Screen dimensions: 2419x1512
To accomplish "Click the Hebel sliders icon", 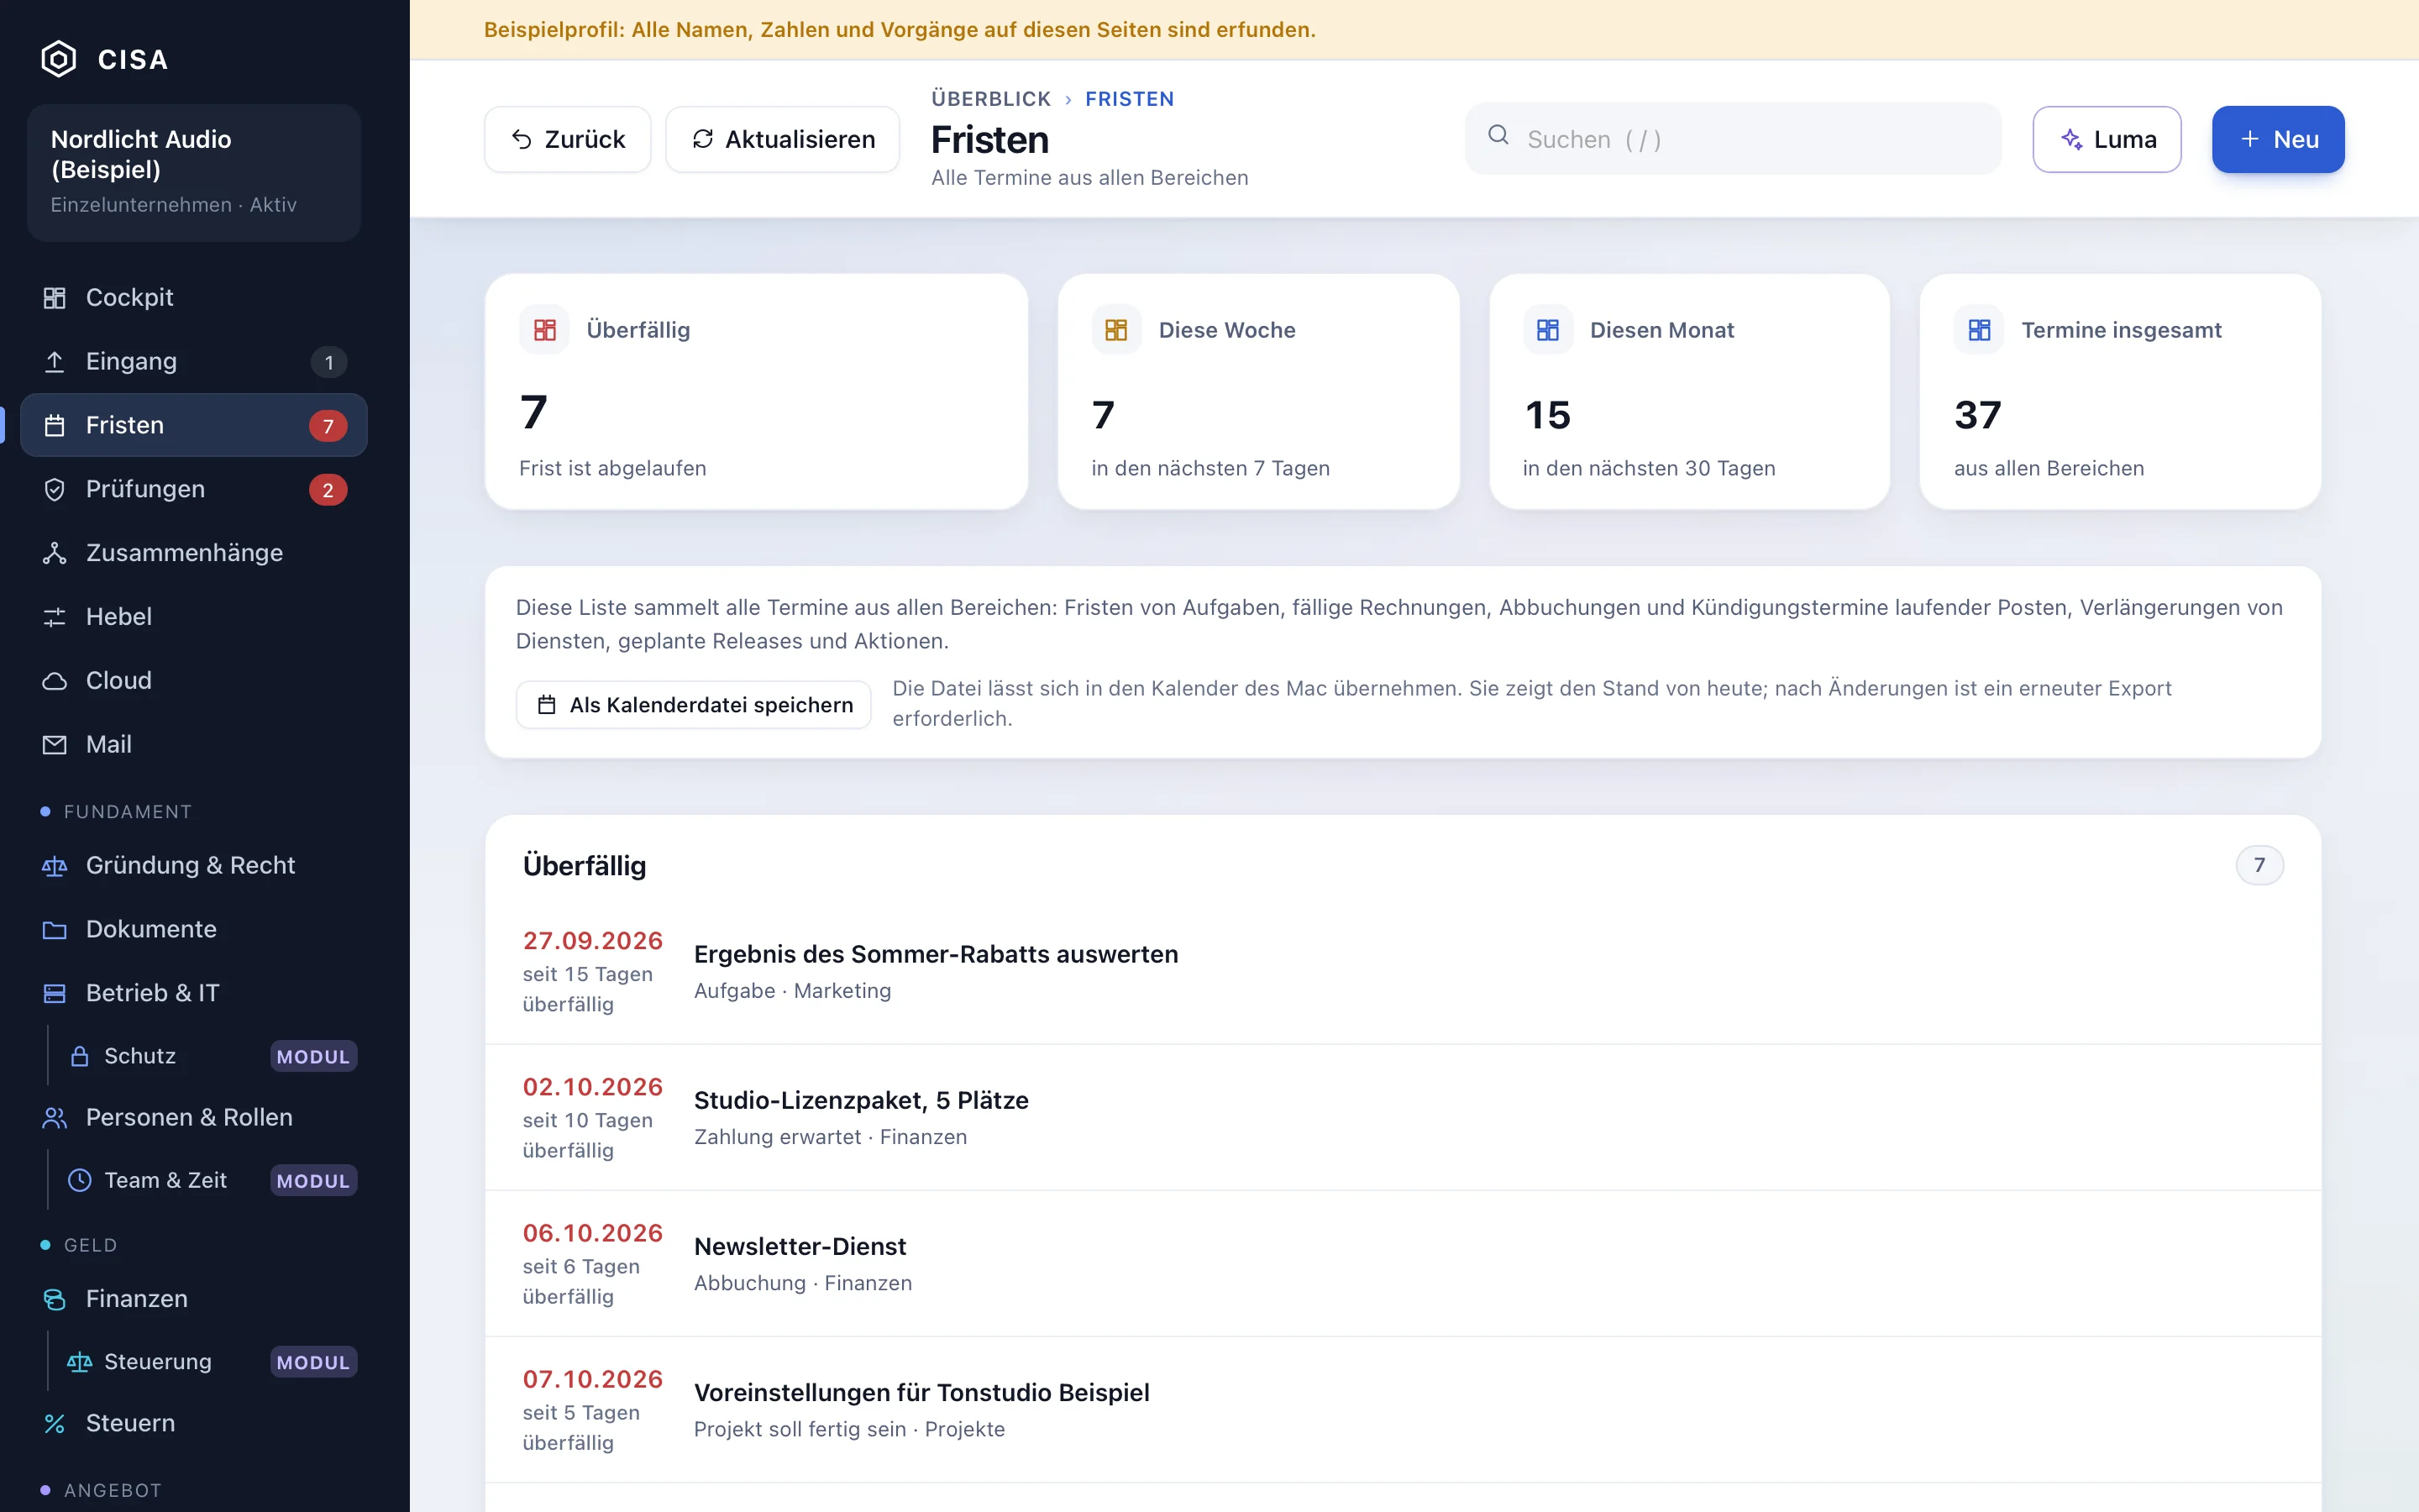I will tap(55, 617).
